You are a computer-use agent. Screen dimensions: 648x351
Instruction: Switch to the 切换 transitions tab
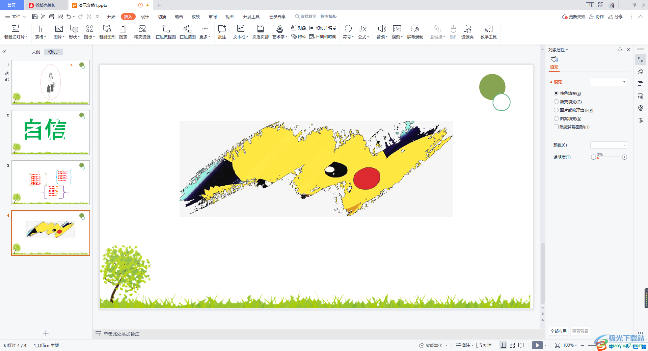click(162, 17)
